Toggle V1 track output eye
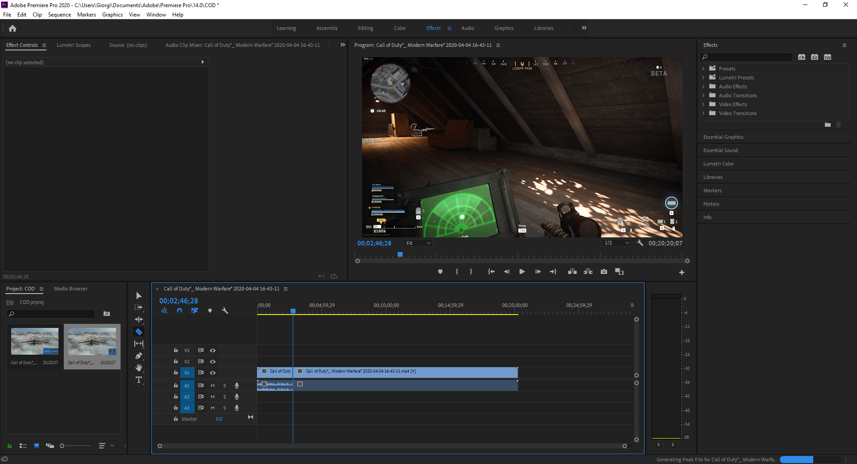This screenshot has height=464, width=857. pos(213,373)
